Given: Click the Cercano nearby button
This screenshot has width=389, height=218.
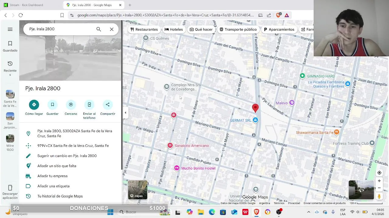Looking at the screenshot, I should (x=71, y=108).
